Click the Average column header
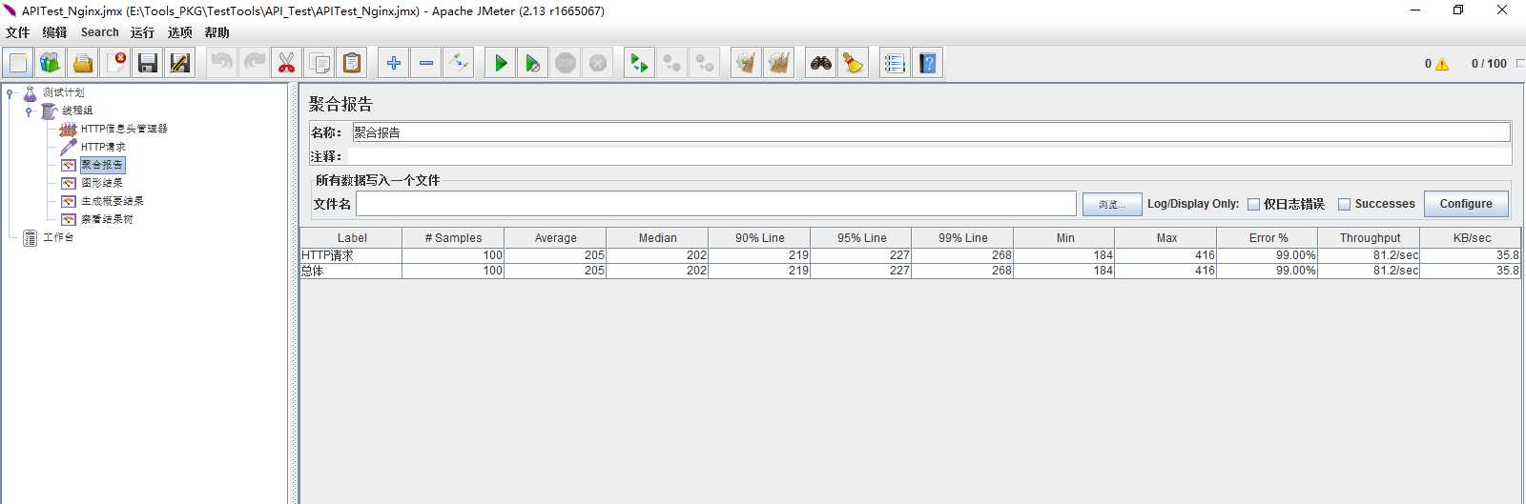Screen dimensions: 1526x504 [x=555, y=238]
